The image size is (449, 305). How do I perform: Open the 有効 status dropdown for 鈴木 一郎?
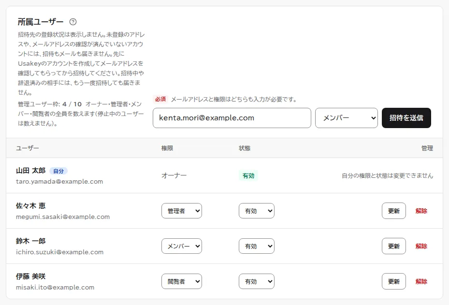[x=257, y=246]
